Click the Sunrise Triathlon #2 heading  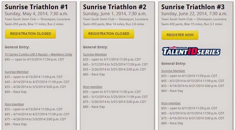click(x=115, y=7)
